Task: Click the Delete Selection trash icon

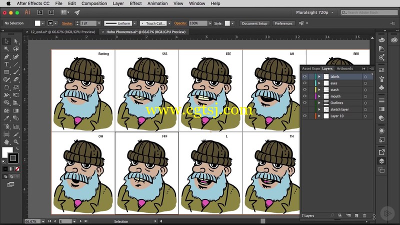Action: (364, 215)
